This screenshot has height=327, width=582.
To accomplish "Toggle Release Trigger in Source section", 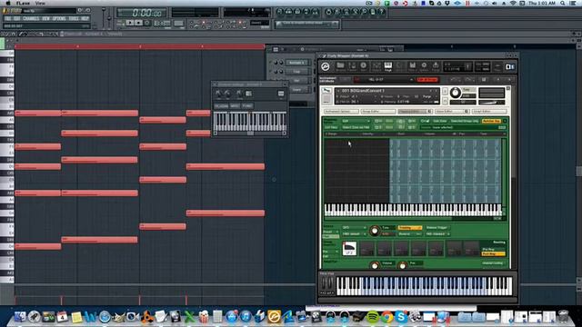I will [436, 228].
